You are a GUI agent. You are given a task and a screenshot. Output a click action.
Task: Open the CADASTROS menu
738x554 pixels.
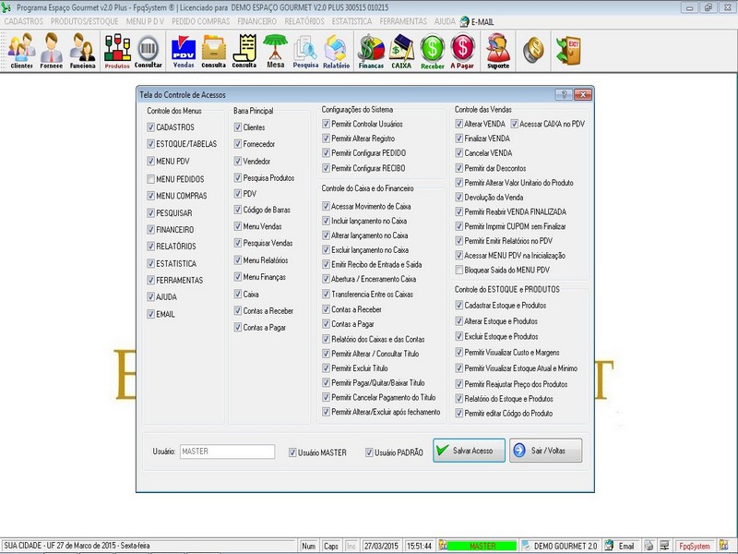point(24,21)
